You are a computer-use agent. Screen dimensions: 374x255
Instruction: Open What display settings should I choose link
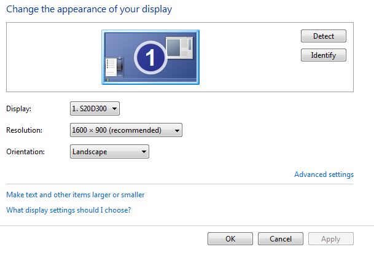(x=69, y=210)
